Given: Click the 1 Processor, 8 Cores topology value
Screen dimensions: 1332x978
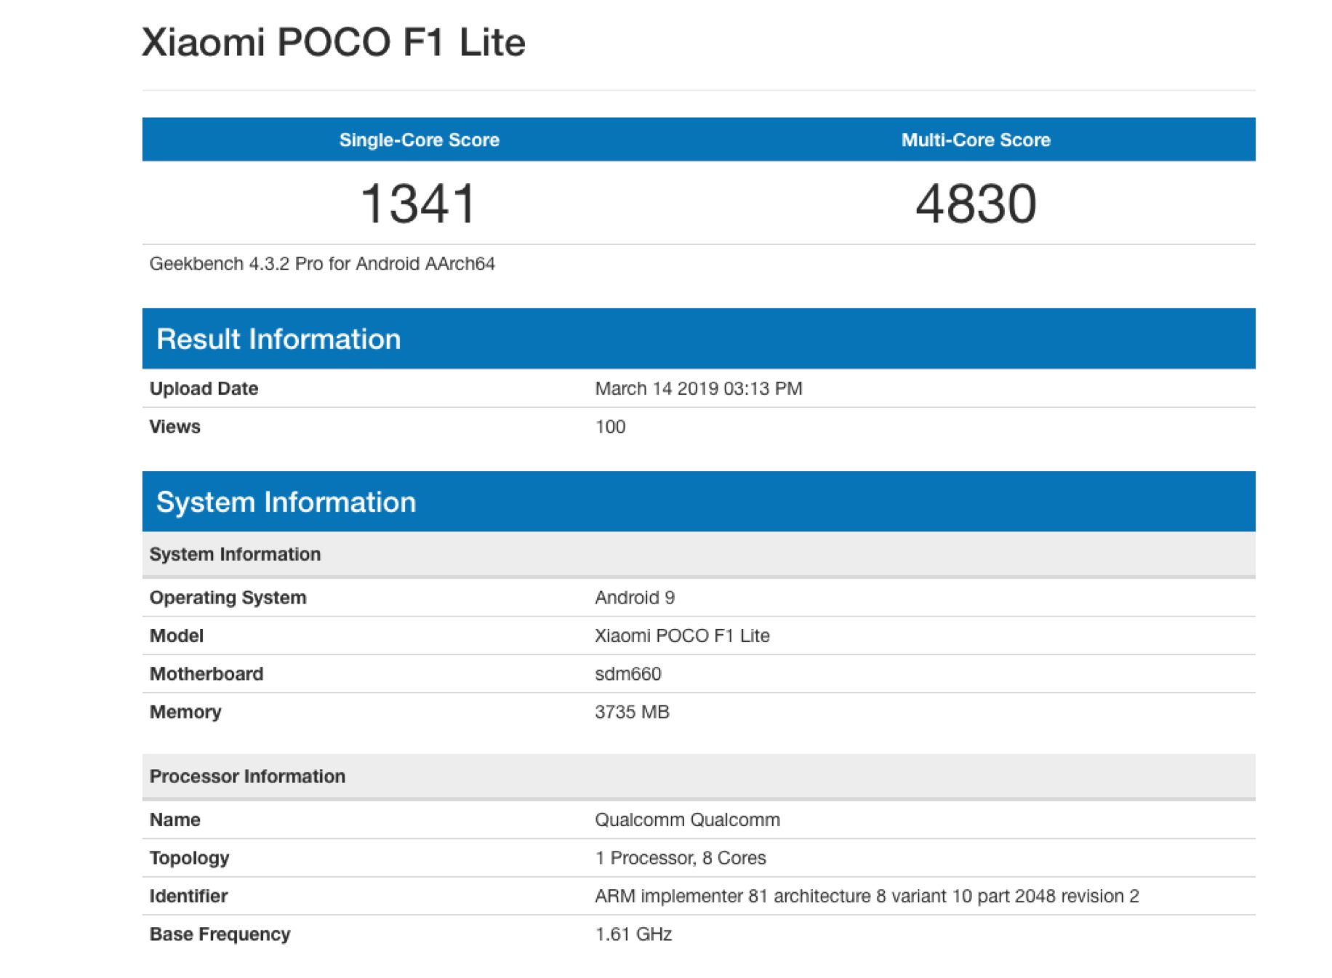Looking at the screenshot, I should pyautogui.click(x=680, y=858).
